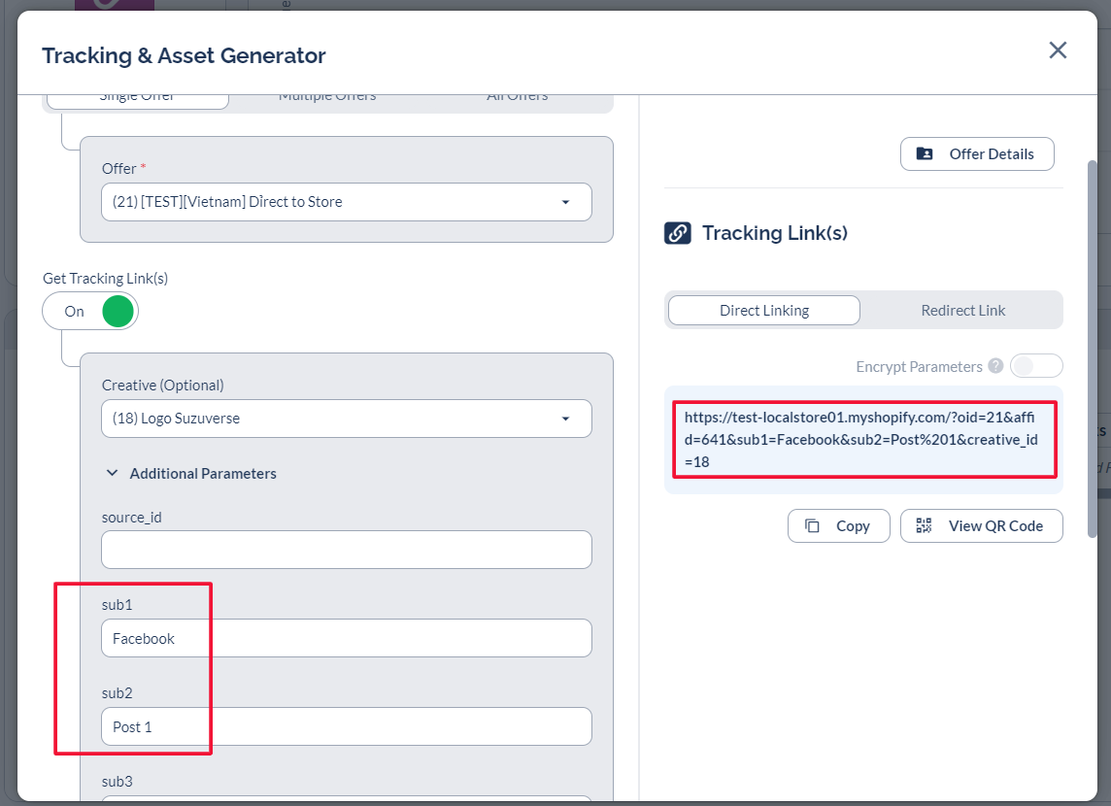
Task: Choose the All Offers option
Action: point(517,97)
